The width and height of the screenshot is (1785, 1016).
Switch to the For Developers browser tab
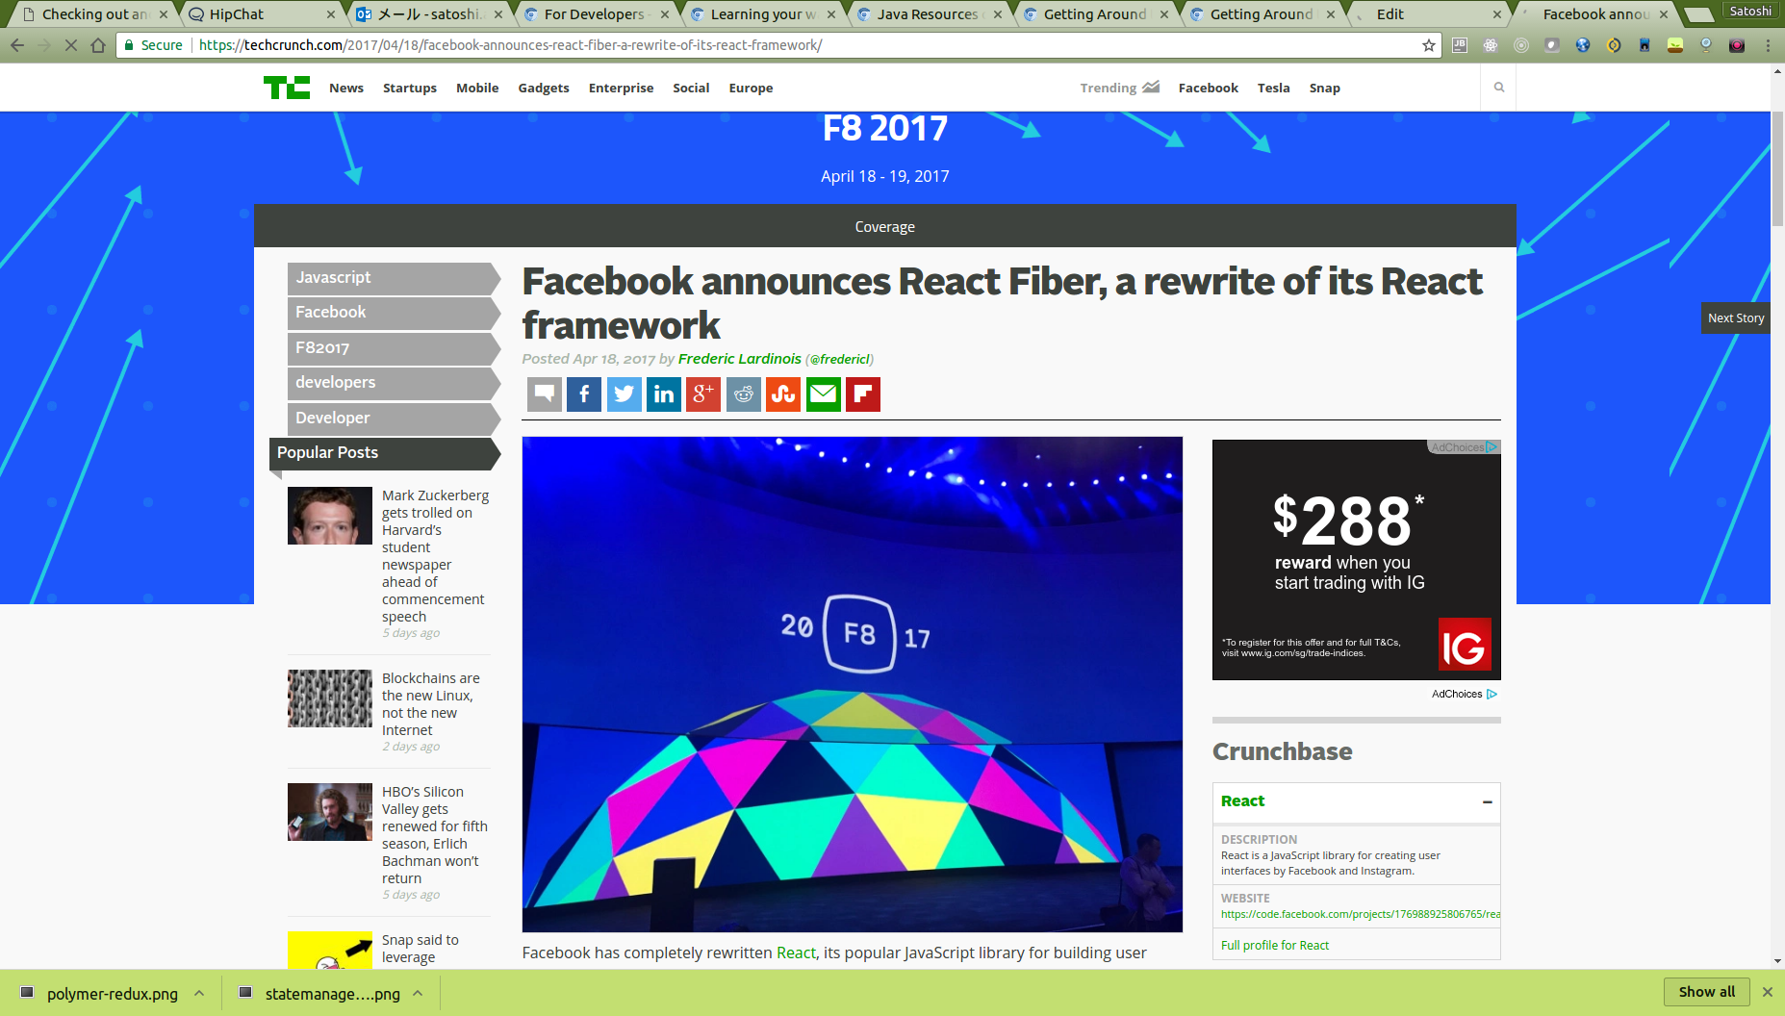click(x=595, y=13)
